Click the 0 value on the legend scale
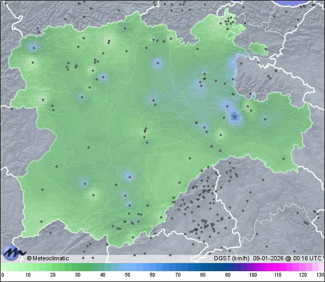This screenshot has height=282, width=325. pos(2,276)
